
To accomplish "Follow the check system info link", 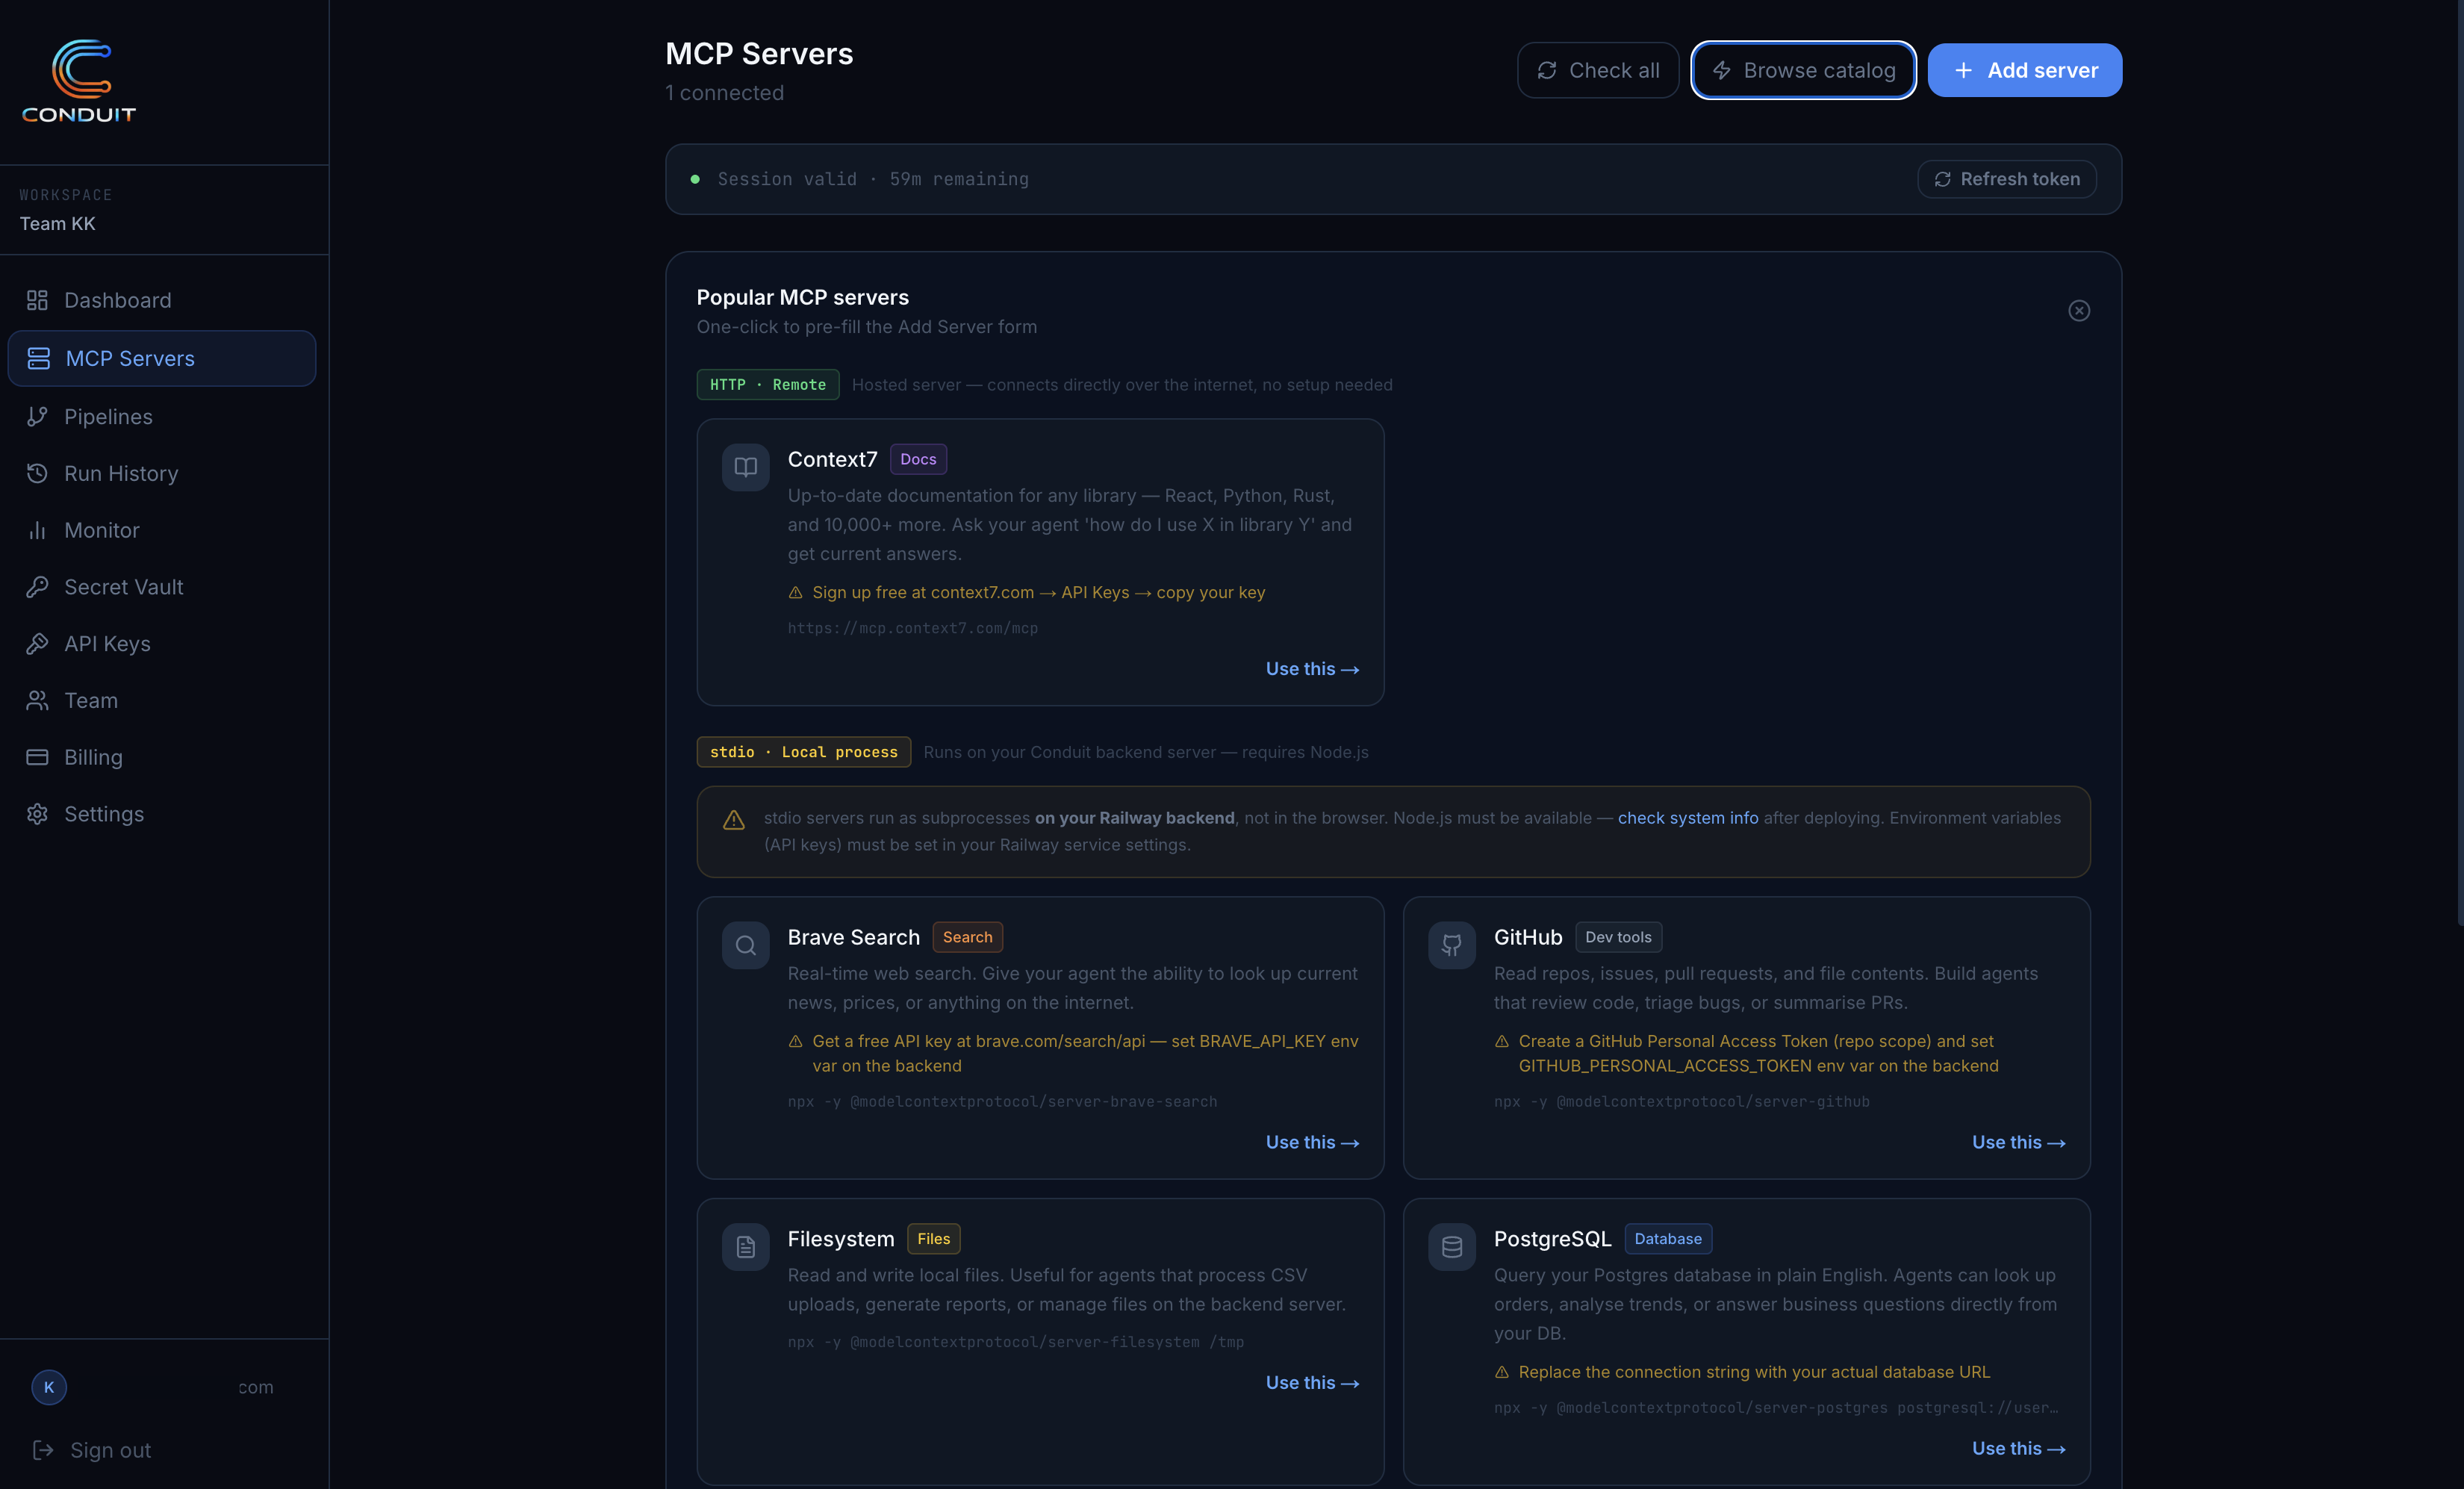I will [x=1687, y=818].
